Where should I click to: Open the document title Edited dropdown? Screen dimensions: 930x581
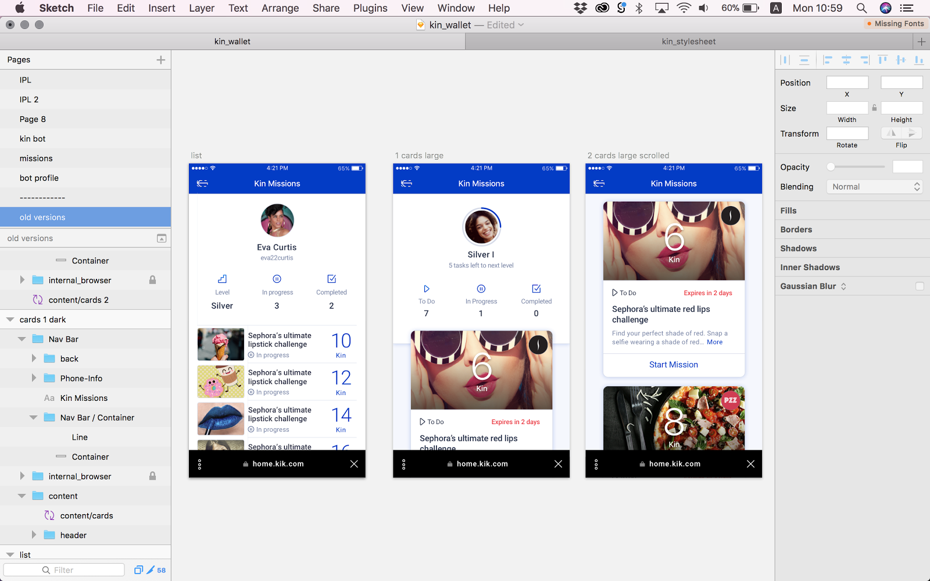506,25
